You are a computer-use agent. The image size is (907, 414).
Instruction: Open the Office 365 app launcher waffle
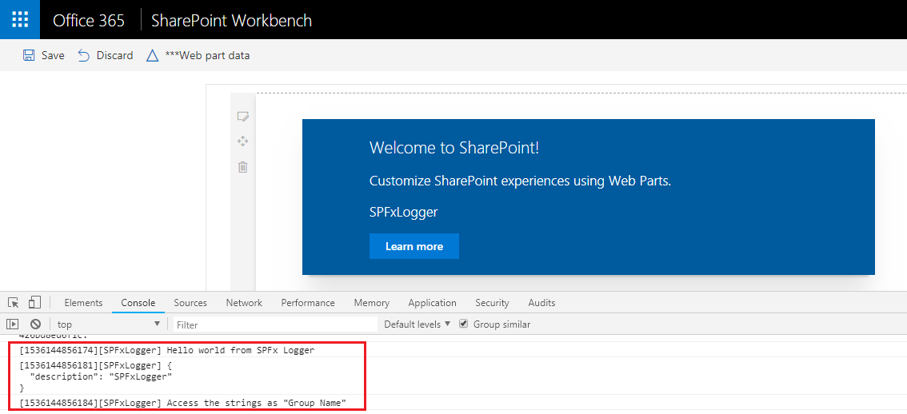[20, 20]
